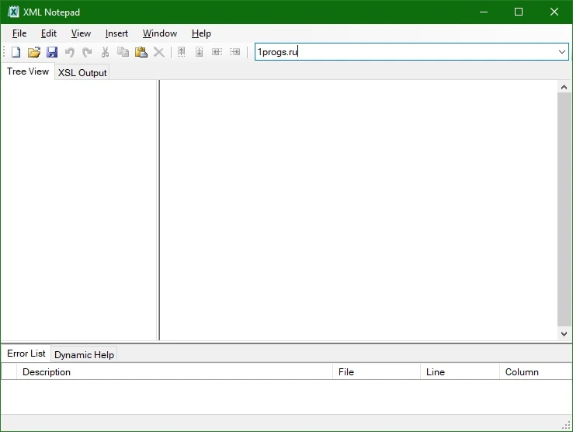Open the Edit menu
This screenshot has width=573, height=432.
pos(49,33)
